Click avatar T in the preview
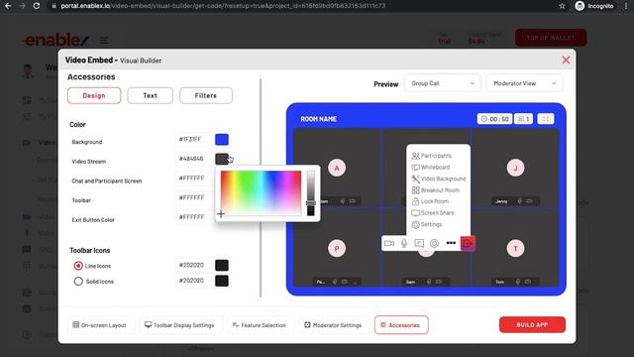634x357 pixels. pos(515,248)
